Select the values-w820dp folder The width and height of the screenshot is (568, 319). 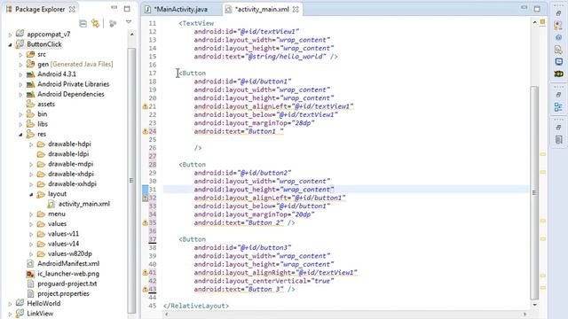[65, 254]
